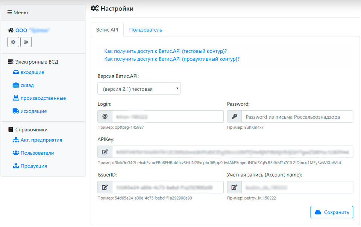The image size is (361, 227).
Task: Click the Меню header label
Action: pos(21,12)
